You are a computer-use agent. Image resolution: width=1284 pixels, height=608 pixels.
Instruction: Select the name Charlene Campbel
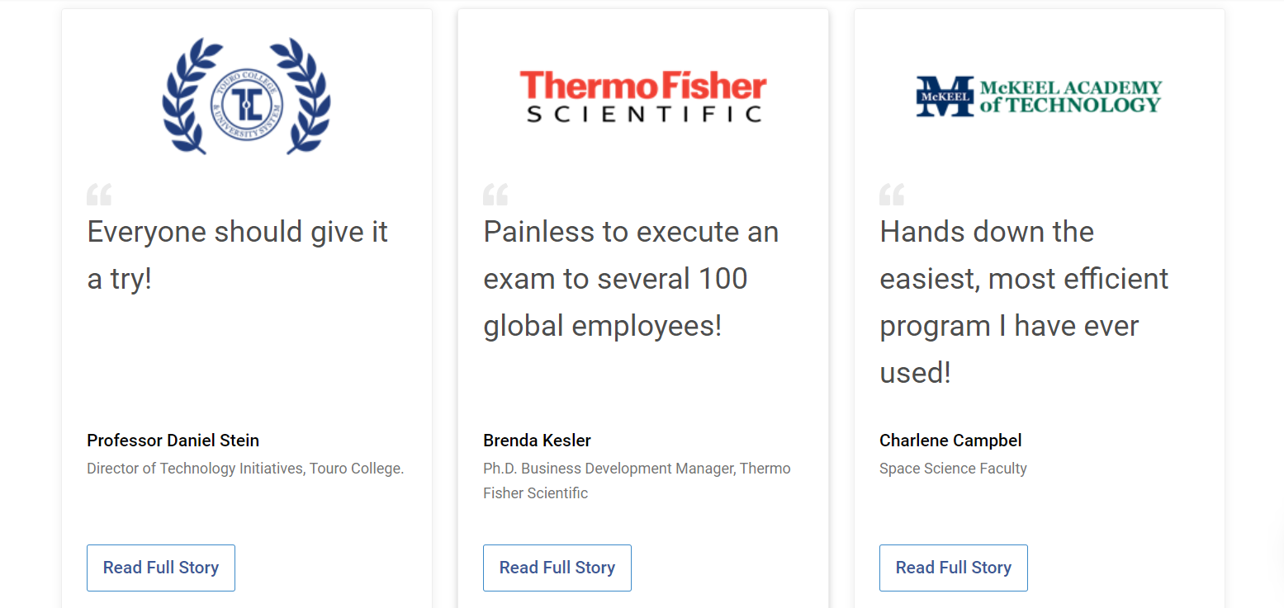(950, 441)
